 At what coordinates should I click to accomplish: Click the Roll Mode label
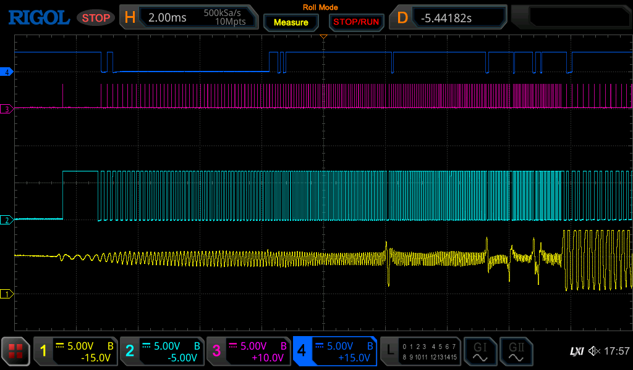click(x=320, y=7)
